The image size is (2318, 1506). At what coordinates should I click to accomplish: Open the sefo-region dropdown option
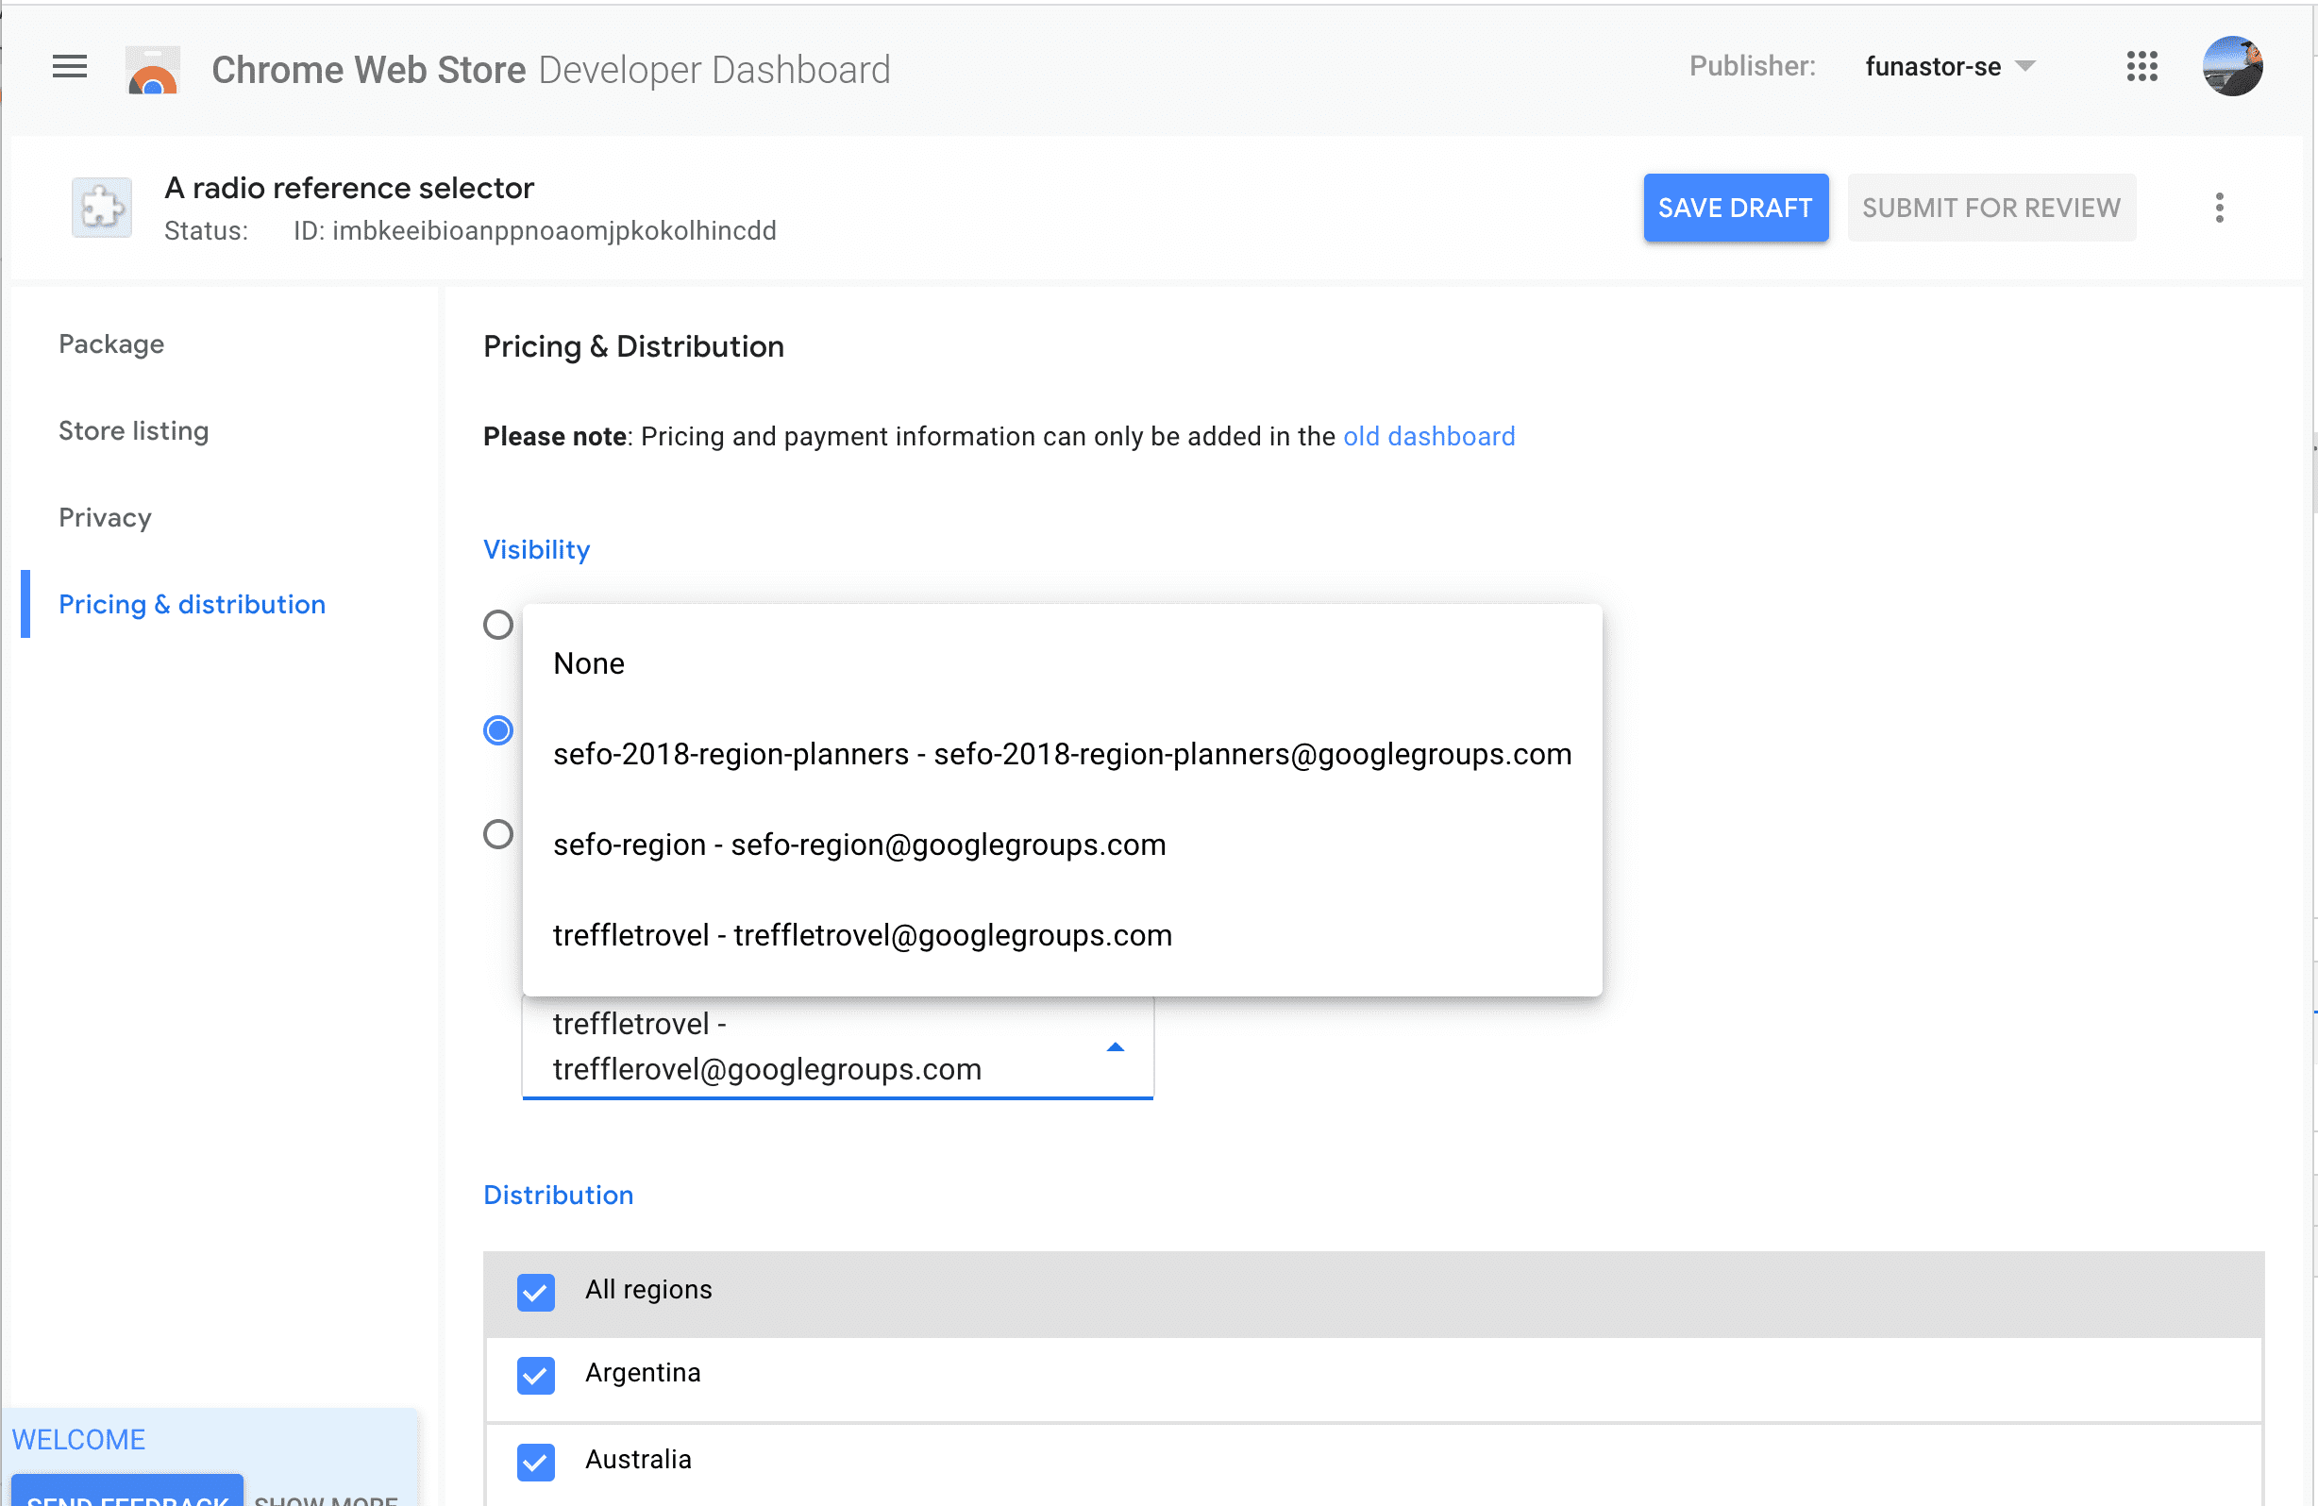point(858,845)
